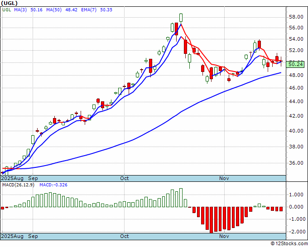Click the MA(50) indicator label
This screenshot has width=308, height=247.
coord(54,9)
